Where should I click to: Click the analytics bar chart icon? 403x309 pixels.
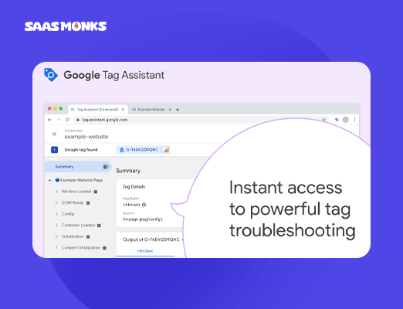(166, 150)
